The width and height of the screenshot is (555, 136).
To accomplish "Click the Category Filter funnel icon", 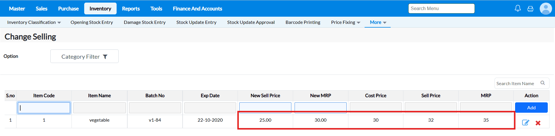I will pyautogui.click(x=105, y=57).
